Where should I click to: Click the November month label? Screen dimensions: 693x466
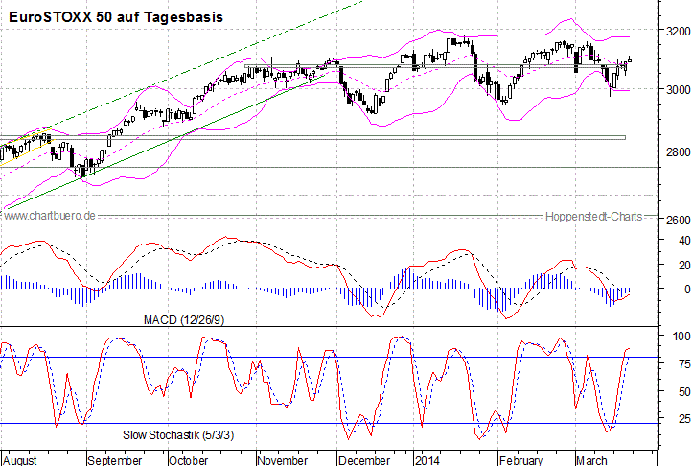(283, 460)
